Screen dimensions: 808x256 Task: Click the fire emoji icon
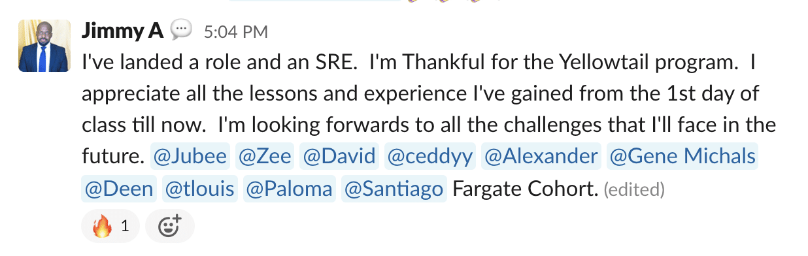[x=102, y=227]
